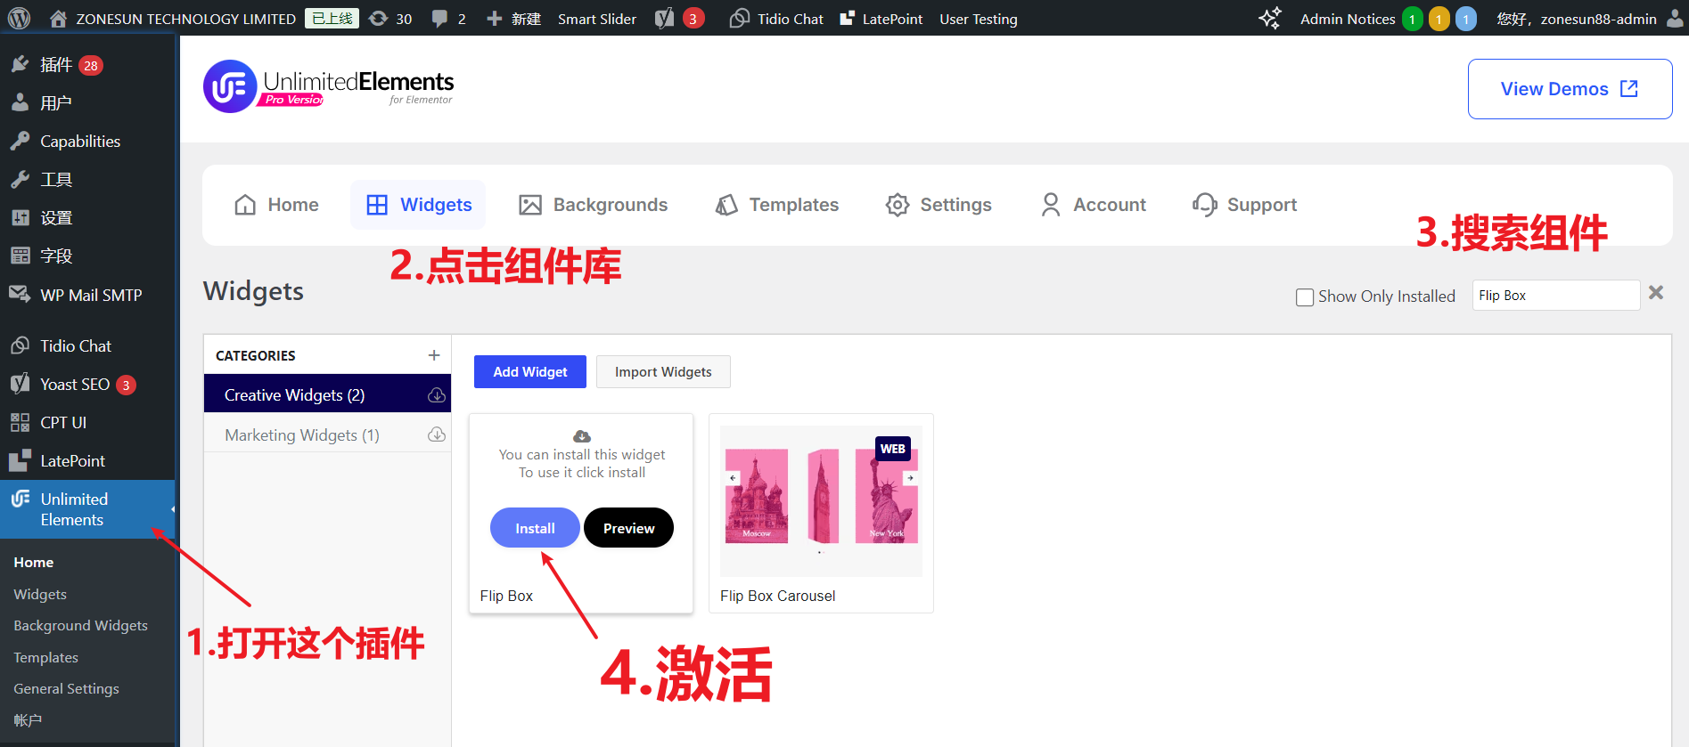Click download icon beside Marketing Widgets category

tap(437, 434)
